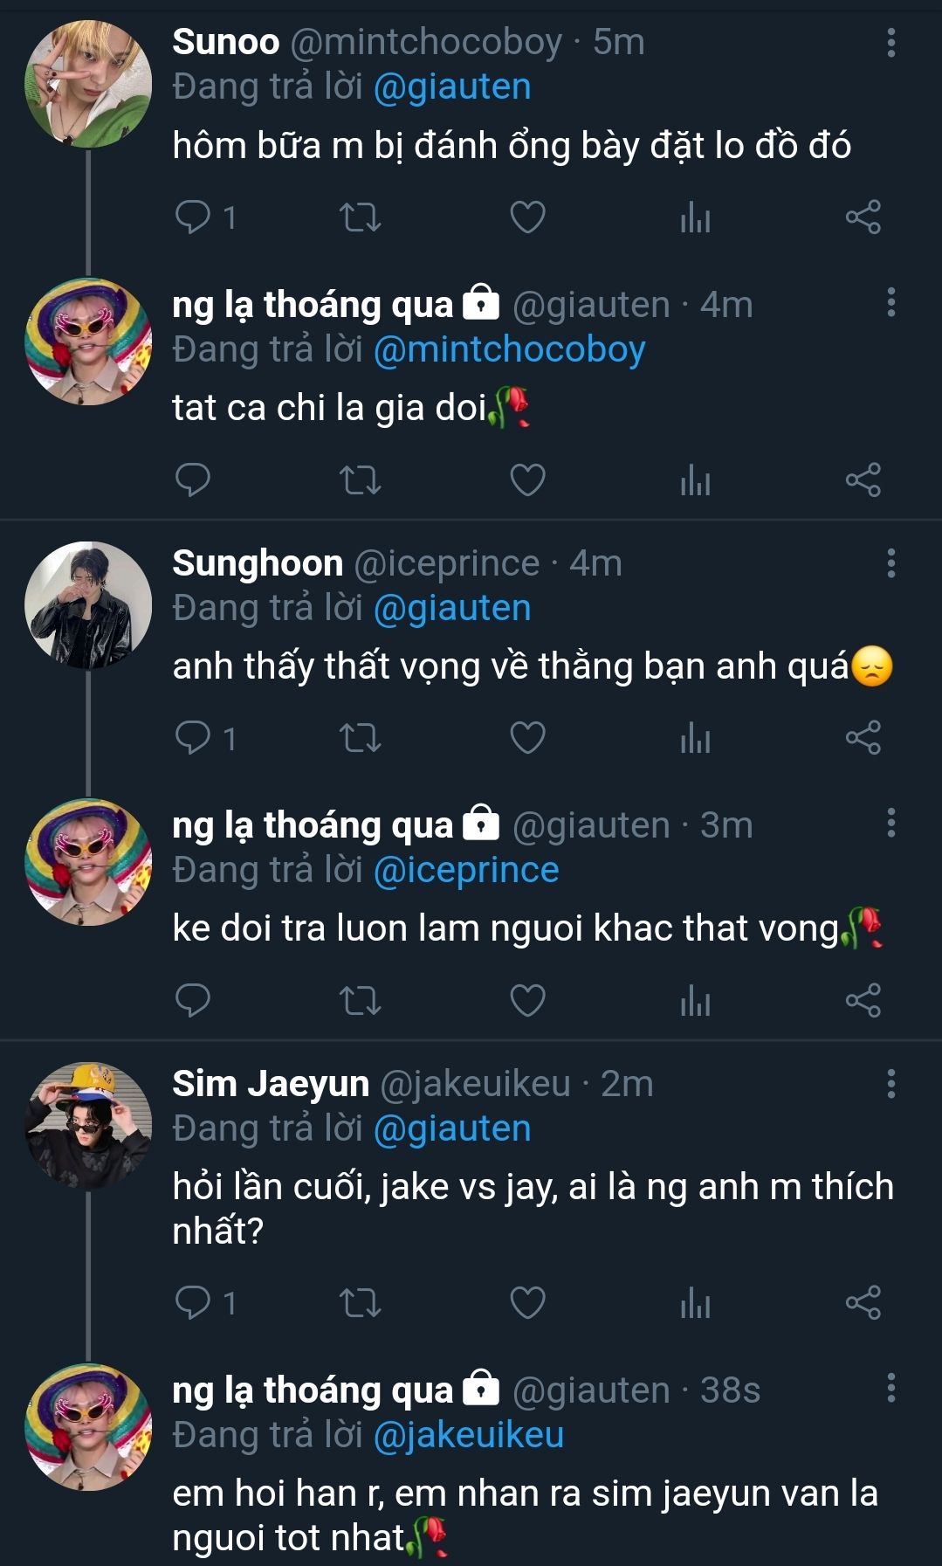Image resolution: width=942 pixels, height=1566 pixels.
Task: Open the @mintchocoboy mention link
Action: point(509,349)
